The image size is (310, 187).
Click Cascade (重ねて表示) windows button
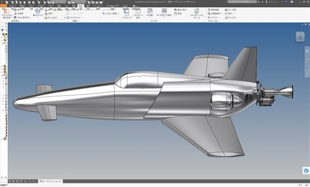point(180,10)
